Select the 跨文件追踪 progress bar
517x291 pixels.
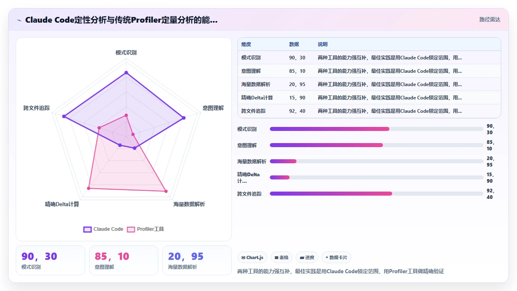coord(376,194)
